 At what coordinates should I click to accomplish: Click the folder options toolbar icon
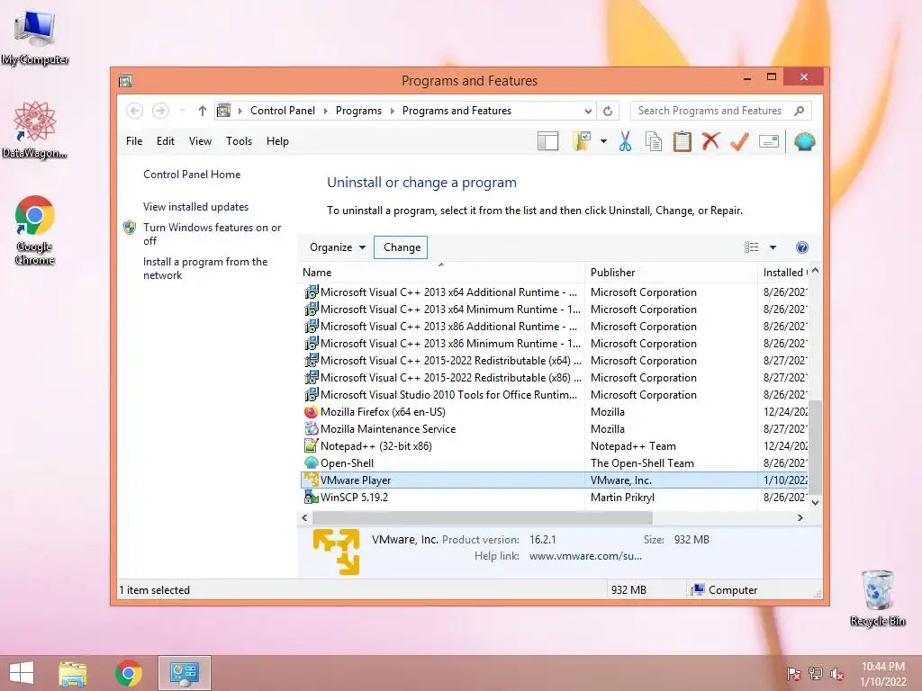582,141
